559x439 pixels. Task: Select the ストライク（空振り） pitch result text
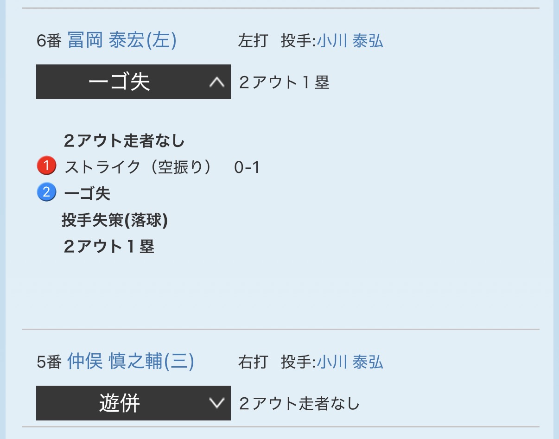tap(138, 167)
